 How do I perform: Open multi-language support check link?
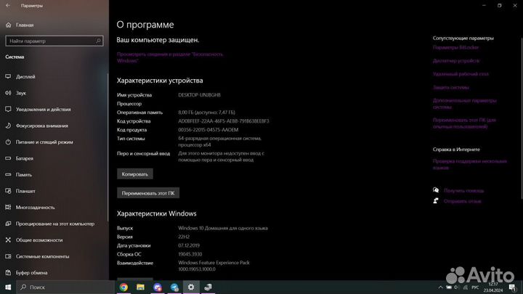[470, 164]
